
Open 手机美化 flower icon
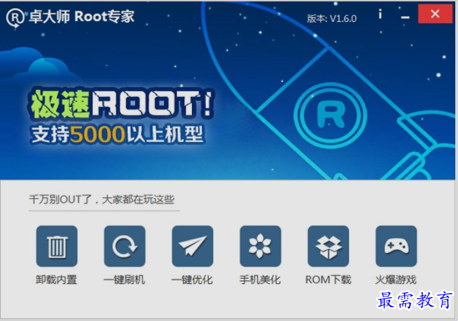(260, 246)
